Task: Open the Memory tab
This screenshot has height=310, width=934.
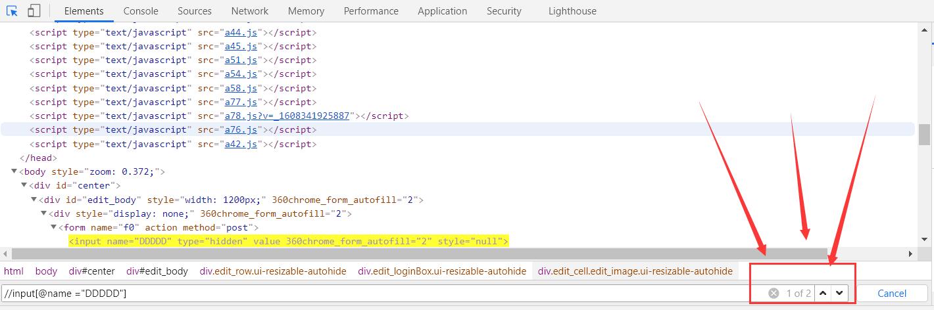Action: click(x=306, y=11)
